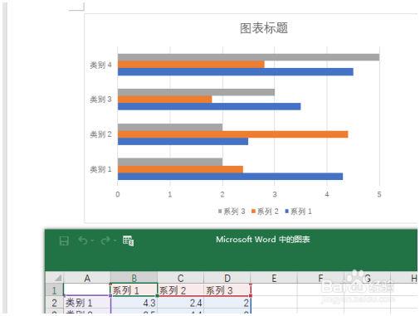
Task: Select column B header
Action: (x=134, y=278)
